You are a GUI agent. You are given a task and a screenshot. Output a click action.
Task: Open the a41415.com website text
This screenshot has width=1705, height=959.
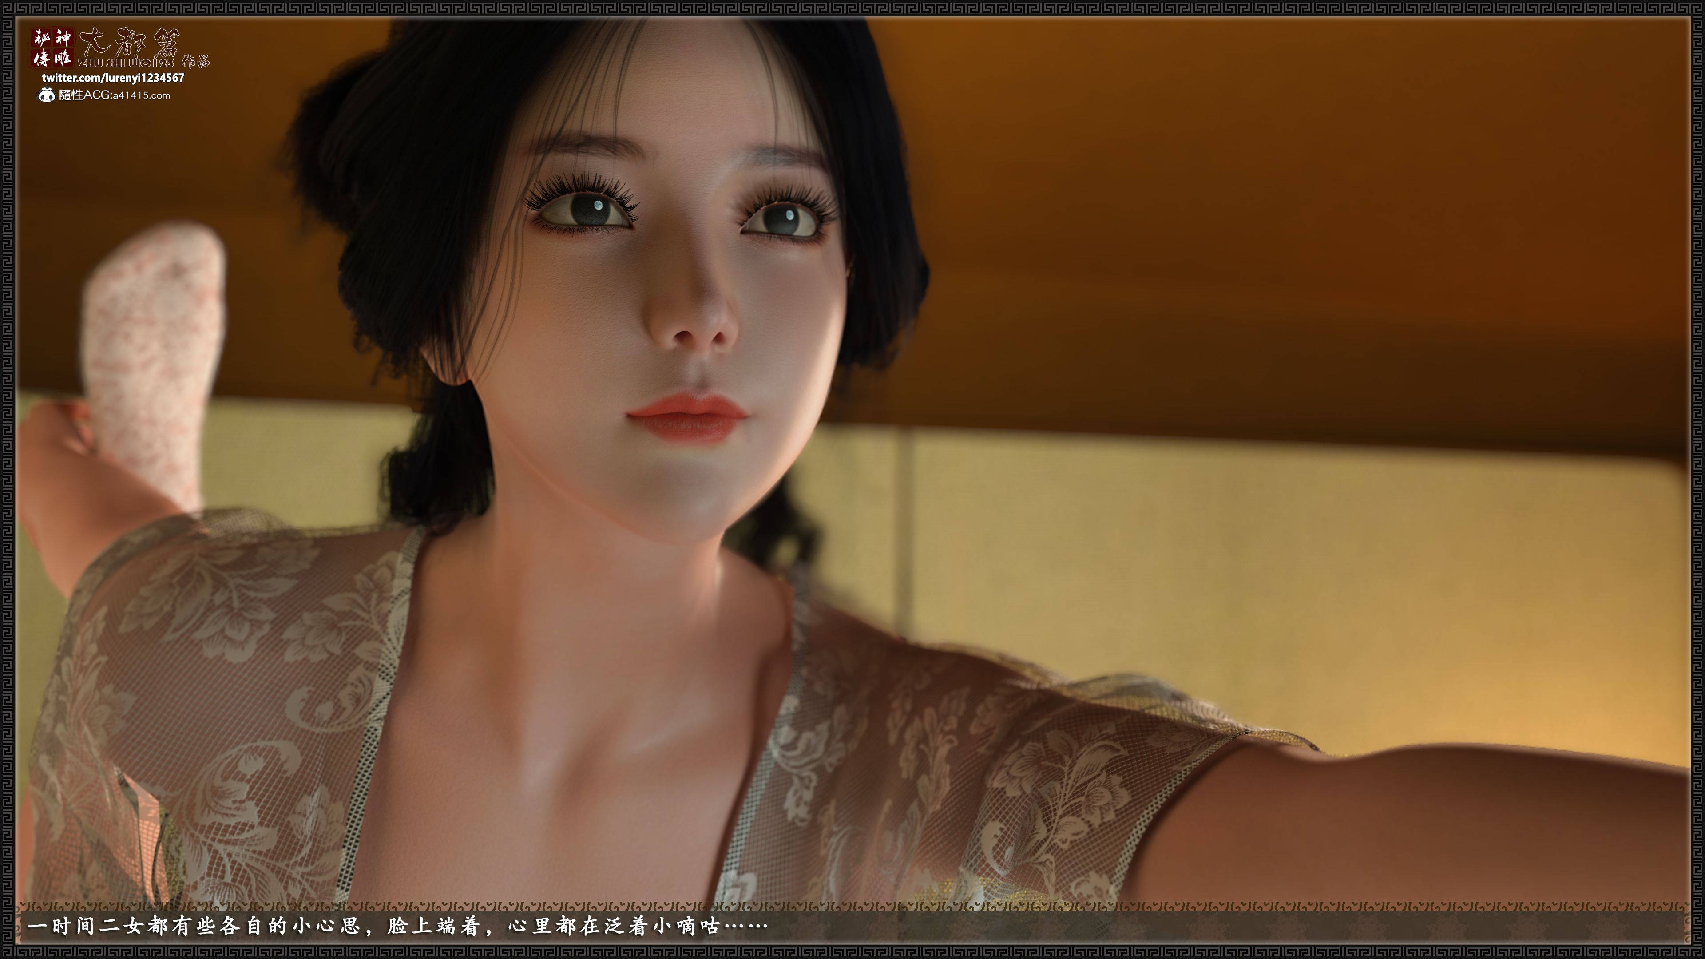click(141, 96)
